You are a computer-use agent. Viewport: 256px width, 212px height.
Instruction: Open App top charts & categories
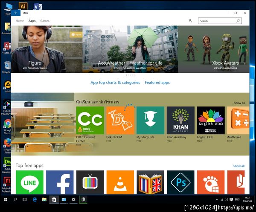click(x=115, y=83)
